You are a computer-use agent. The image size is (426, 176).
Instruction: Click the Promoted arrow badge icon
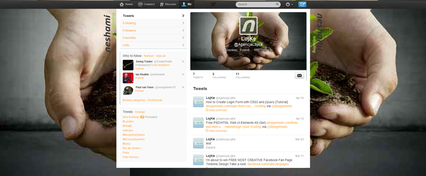tap(142, 117)
